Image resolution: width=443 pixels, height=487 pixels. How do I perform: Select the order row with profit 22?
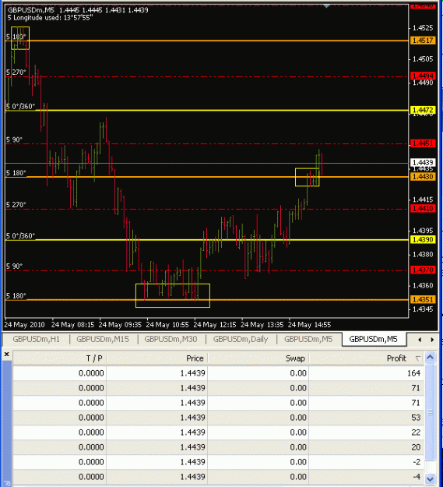[219, 432]
